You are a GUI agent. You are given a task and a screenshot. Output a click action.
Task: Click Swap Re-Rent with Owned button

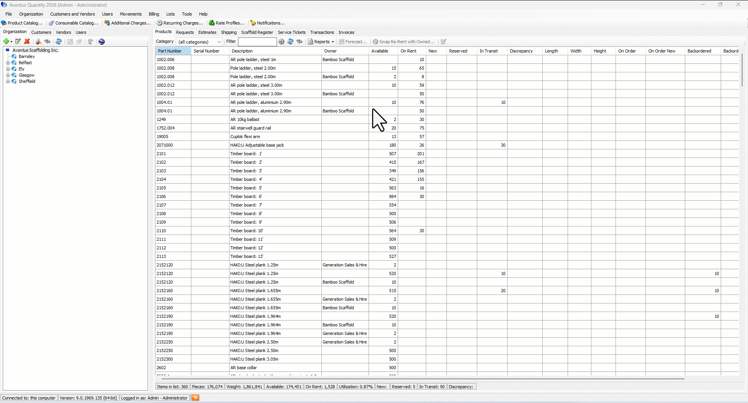pos(404,42)
